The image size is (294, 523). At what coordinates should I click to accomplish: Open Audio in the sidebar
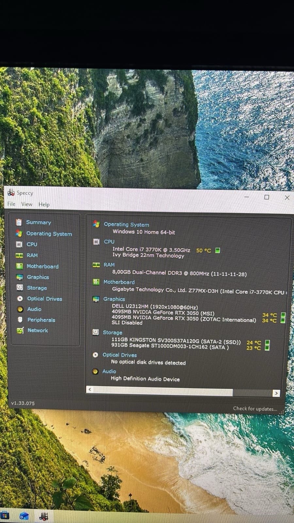click(34, 309)
